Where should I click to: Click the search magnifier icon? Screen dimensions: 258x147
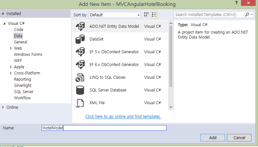coord(247,15)
